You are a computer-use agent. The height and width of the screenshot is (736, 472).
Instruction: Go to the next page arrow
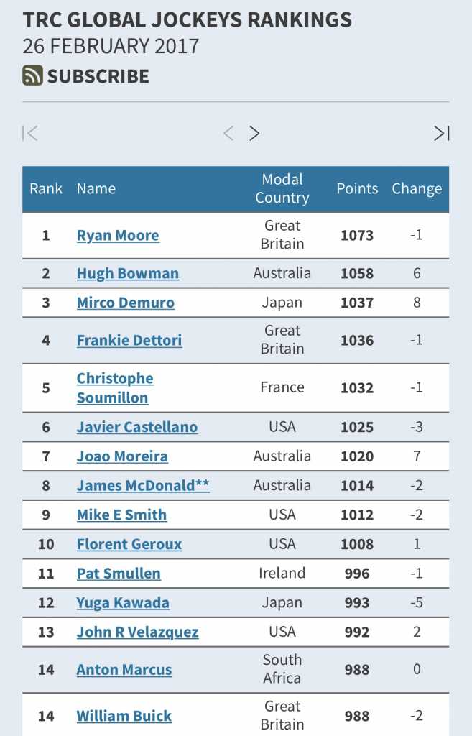(254, 133)
